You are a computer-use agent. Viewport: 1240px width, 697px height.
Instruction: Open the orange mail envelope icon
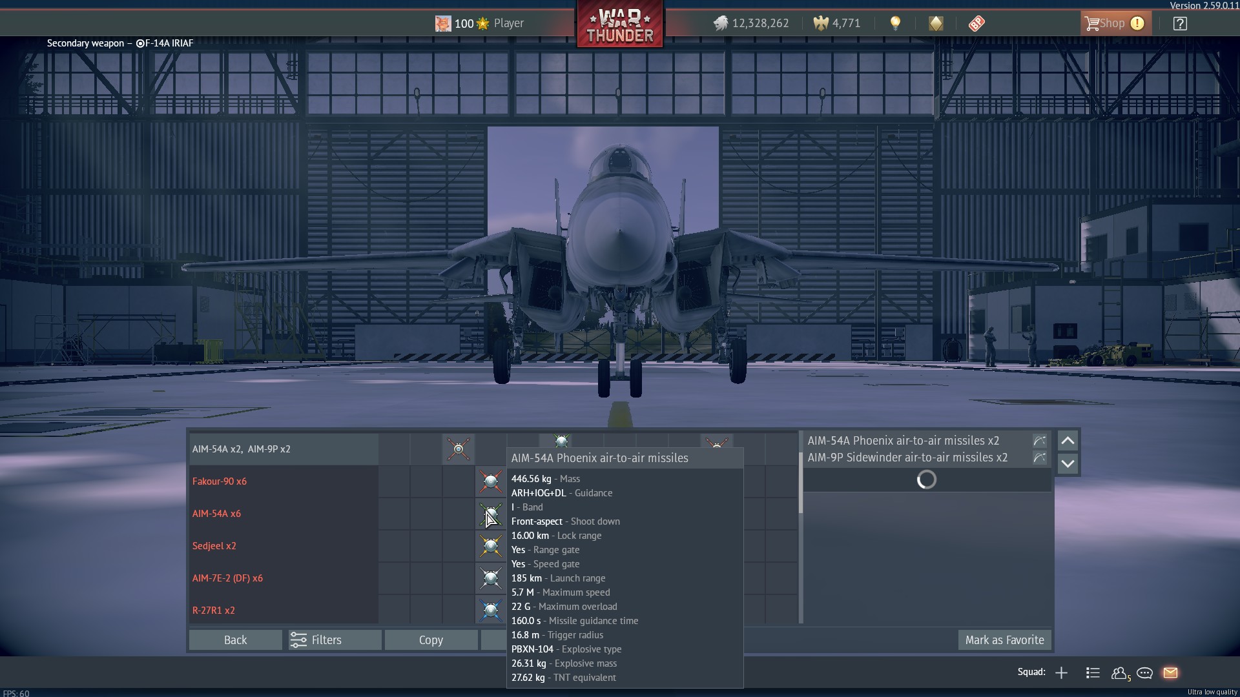point(1170,673)
